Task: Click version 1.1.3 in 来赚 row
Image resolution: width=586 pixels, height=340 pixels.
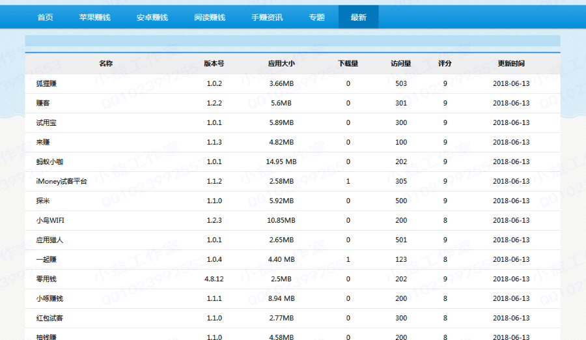Action: click(214, 142)
